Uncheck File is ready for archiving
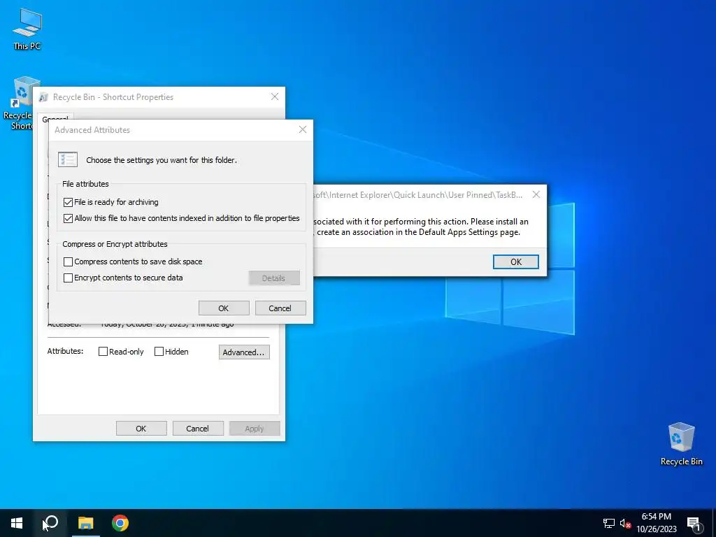Screen dimensions: 716x537 (x=68, y=202)
